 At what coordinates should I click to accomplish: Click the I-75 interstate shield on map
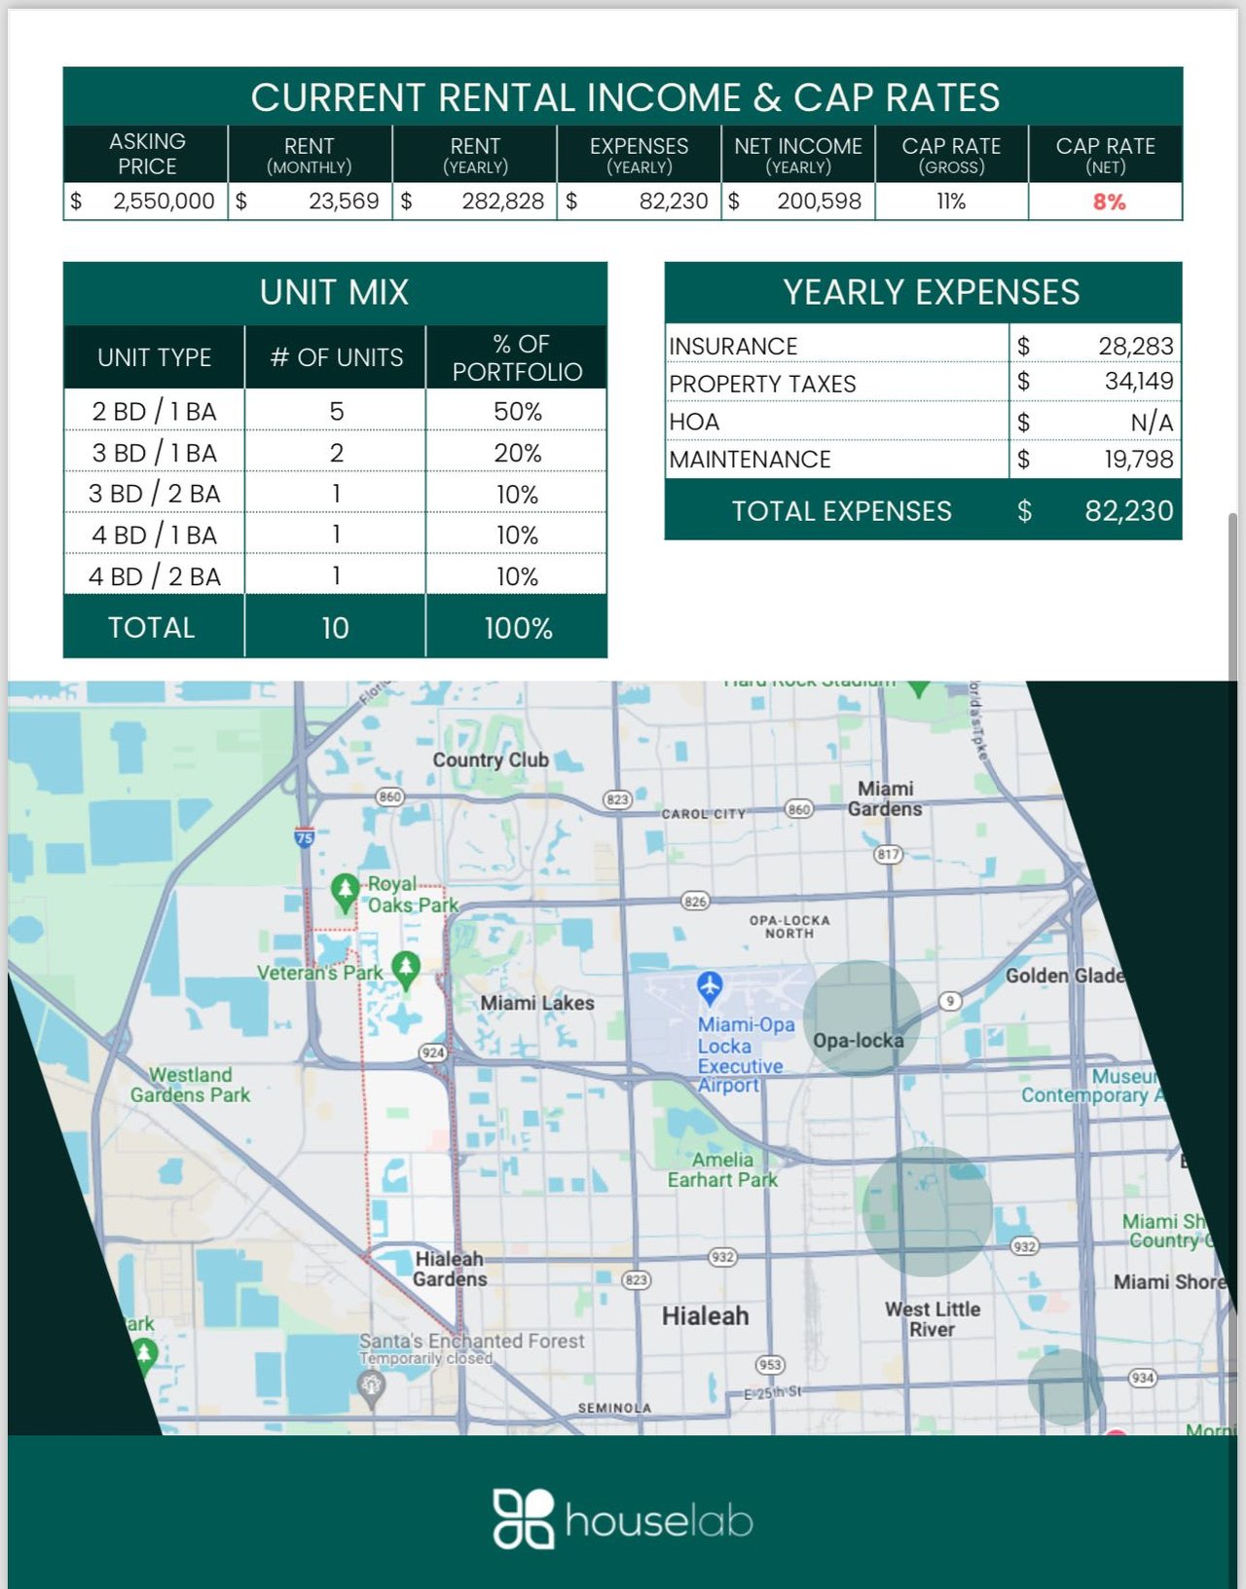[x=305, y=836]
